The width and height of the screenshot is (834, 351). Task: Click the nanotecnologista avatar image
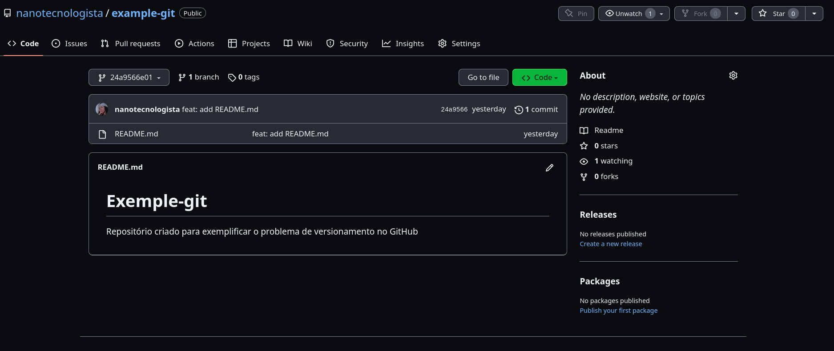(x=102, y=109)
